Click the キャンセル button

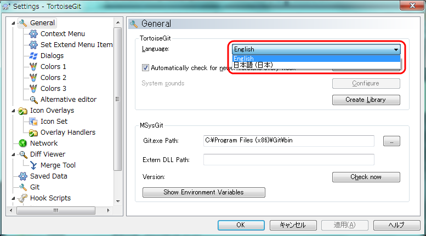[293, 225]
